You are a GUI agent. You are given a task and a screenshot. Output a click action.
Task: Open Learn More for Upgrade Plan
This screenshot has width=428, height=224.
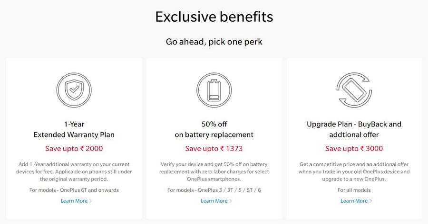pyautogui.click(x=354, y=201)
